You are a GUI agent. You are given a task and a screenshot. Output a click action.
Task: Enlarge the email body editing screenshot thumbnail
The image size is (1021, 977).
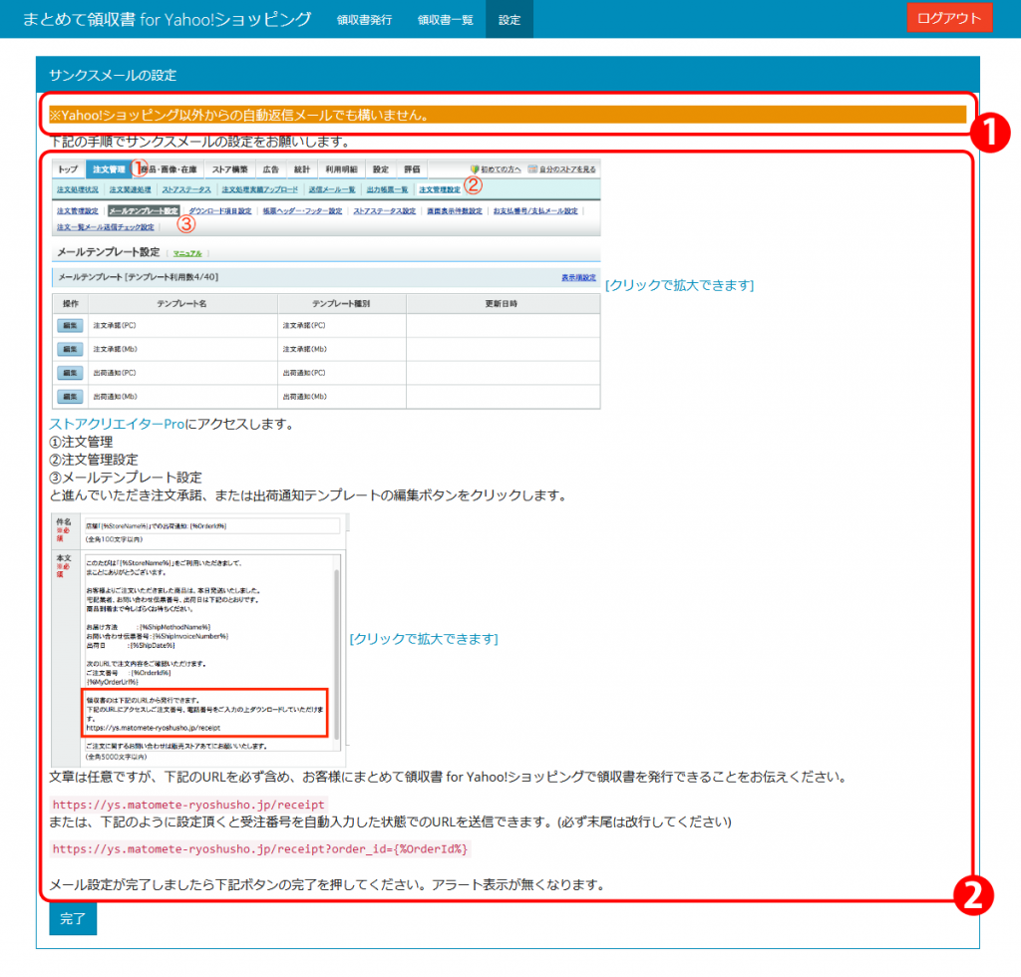[x=199, y=640]
